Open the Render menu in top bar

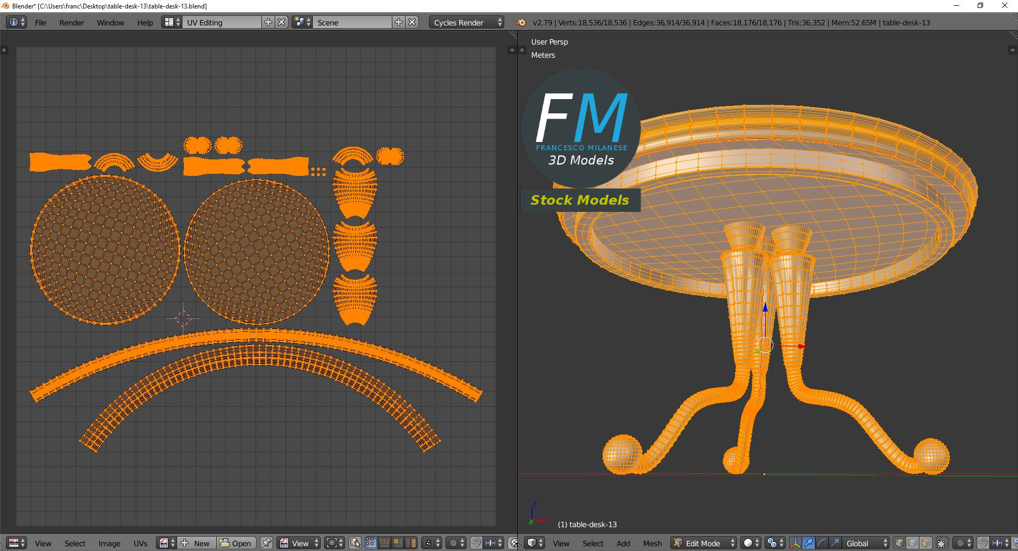pyautogui.click(x=72, y=22)
